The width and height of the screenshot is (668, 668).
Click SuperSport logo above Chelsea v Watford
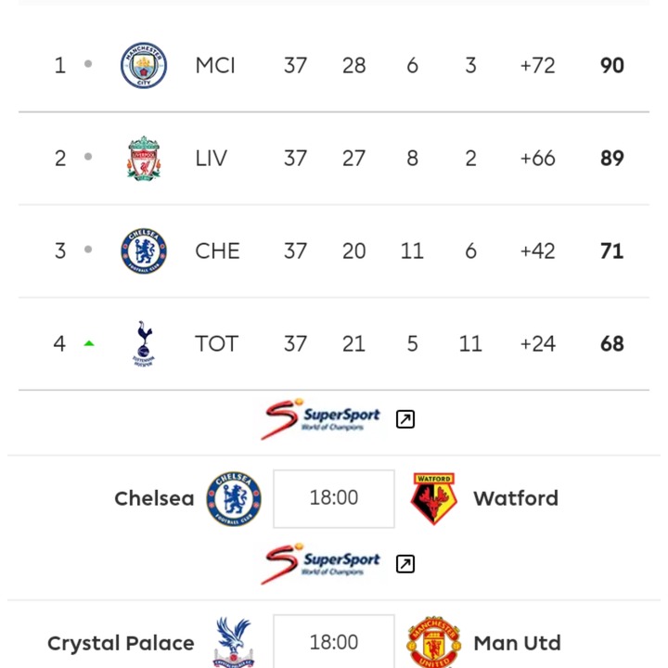320,419
